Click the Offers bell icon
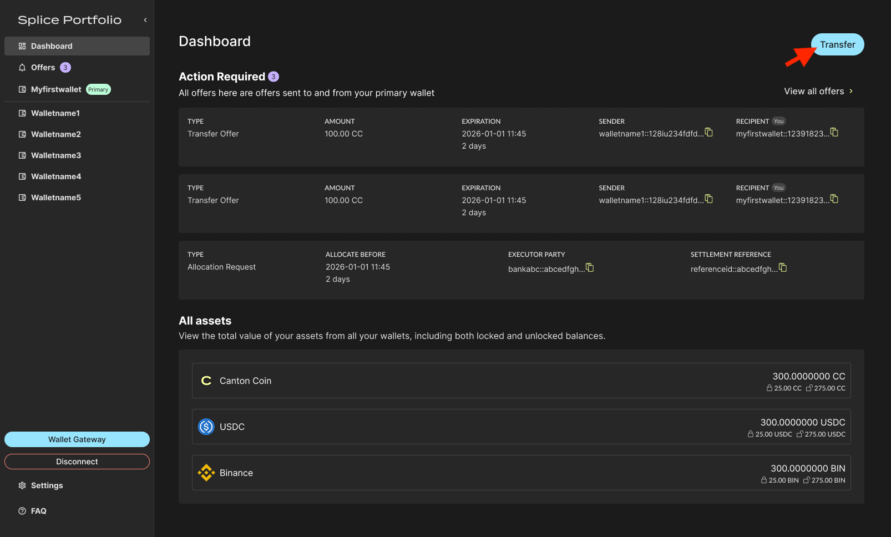The height and width of the screenshot is (537, 891). click(22, 68)
